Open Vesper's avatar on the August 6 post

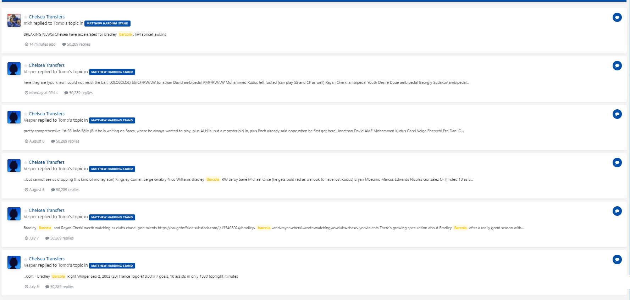pos(14,166)
